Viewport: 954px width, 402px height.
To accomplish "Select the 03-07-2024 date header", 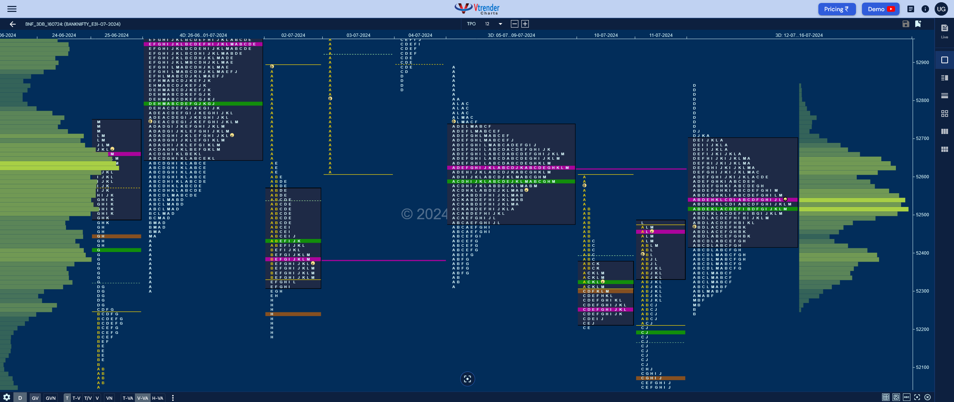I will click(x=358, y=35).
